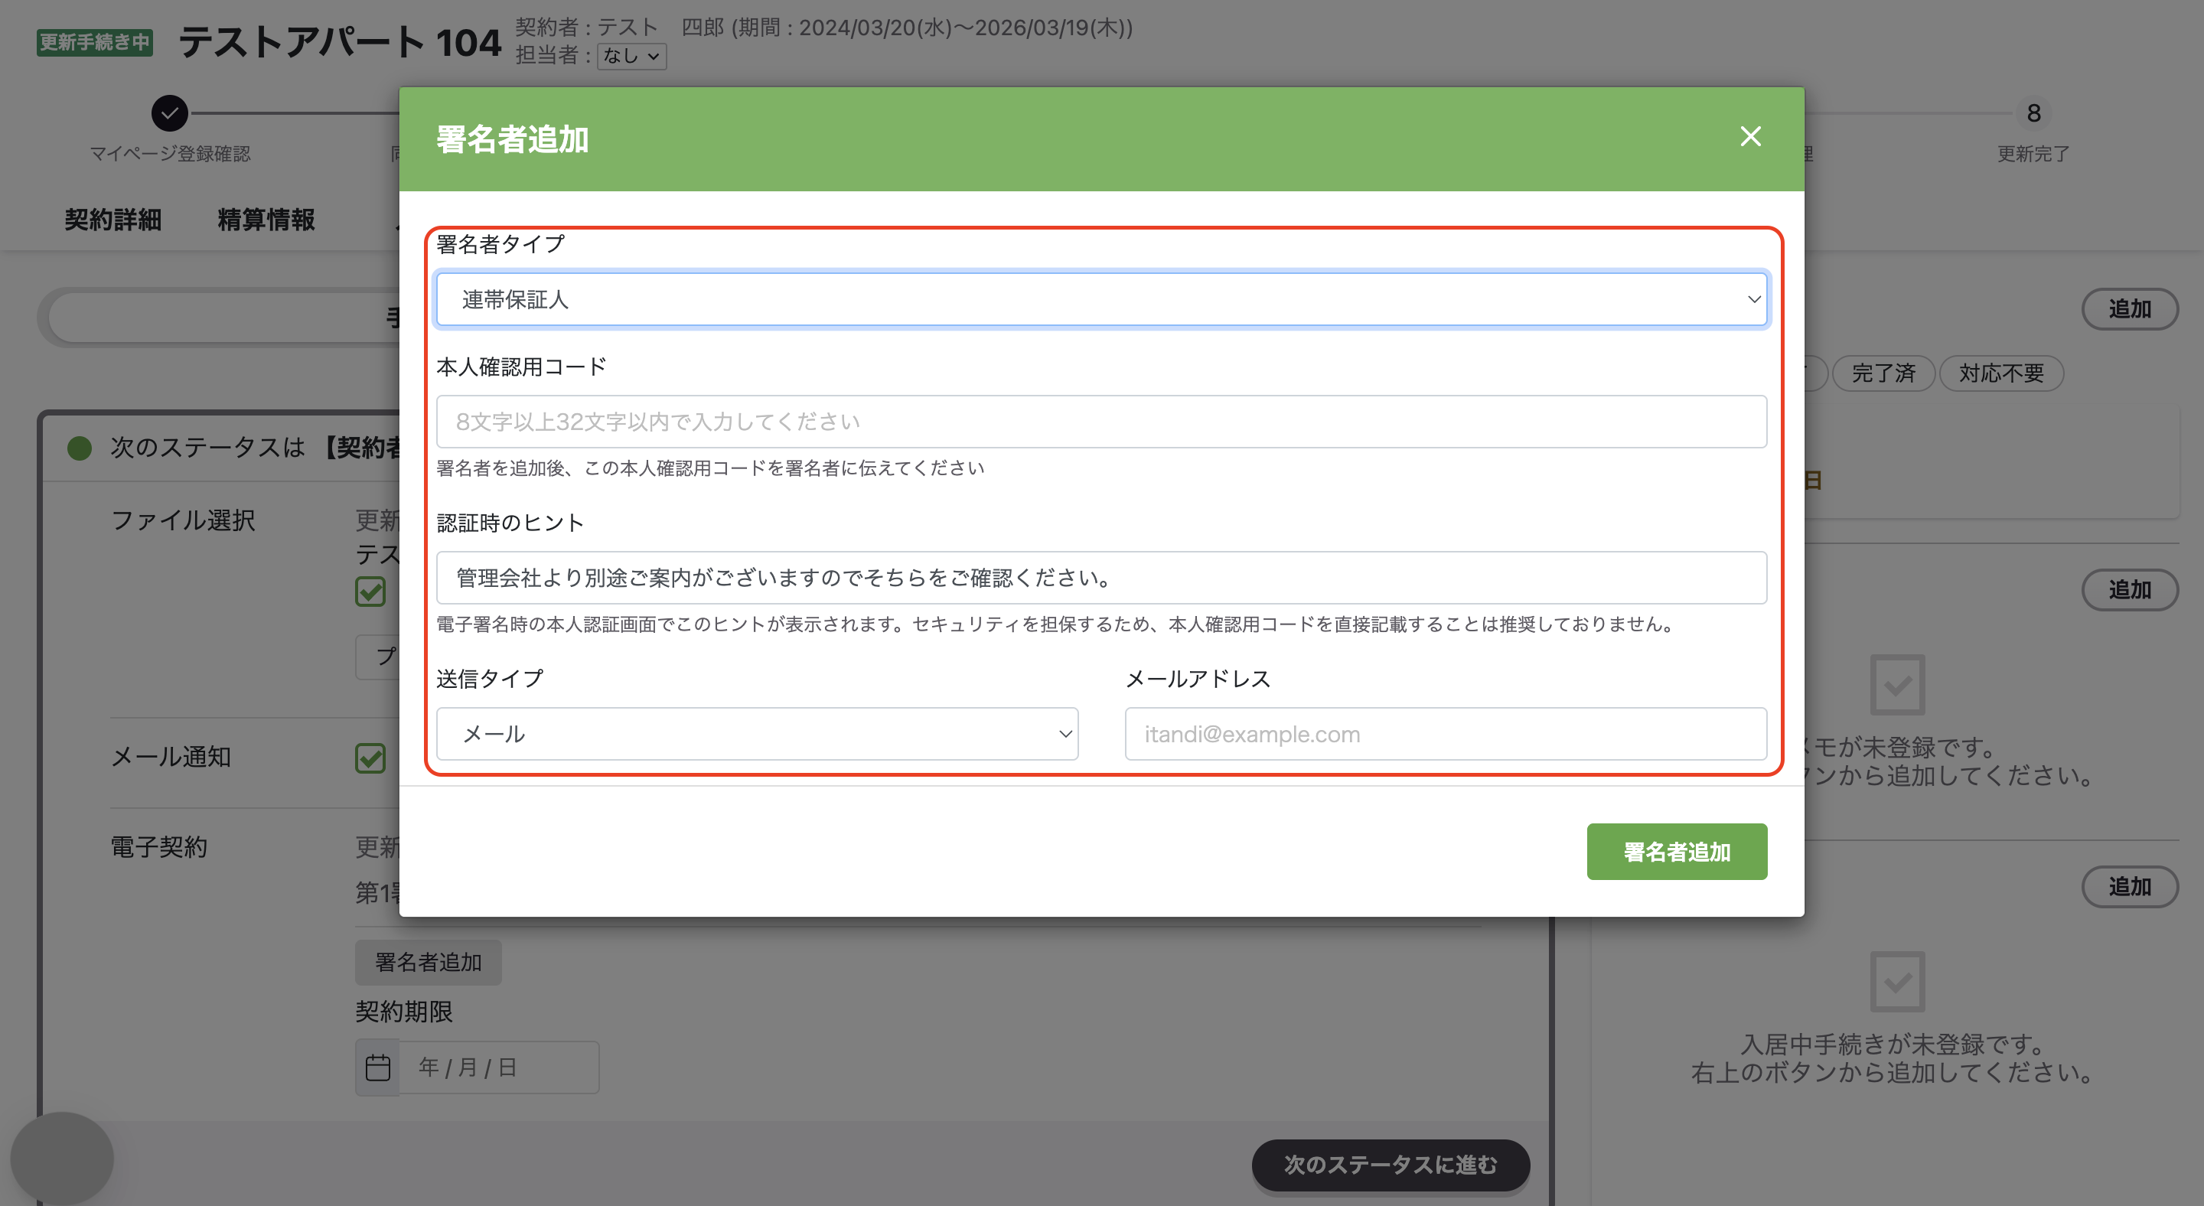Click the empty-state check icon above 入居中手続きが未登録です
2204x1206 pixels.
pyautogui.click(x=1897, y=982)
